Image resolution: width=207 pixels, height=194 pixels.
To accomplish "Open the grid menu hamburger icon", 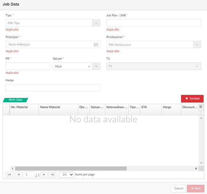I will click(201, 107).
